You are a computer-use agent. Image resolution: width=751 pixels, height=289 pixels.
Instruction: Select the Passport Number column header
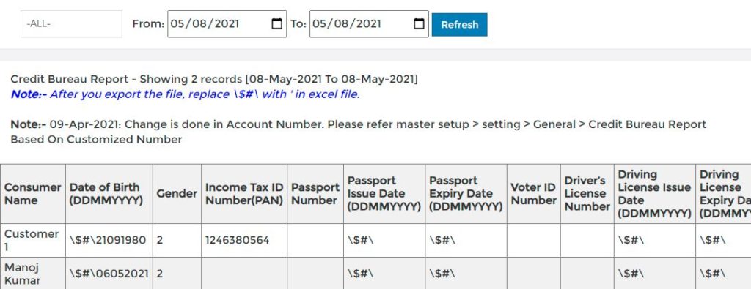pos(315,194)
